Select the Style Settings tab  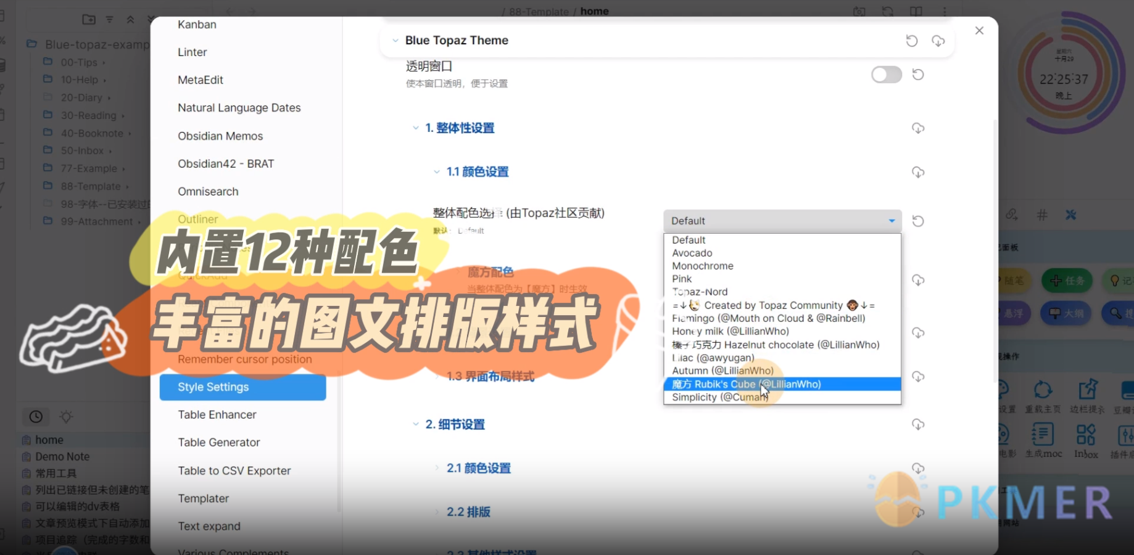click(242, 387)
